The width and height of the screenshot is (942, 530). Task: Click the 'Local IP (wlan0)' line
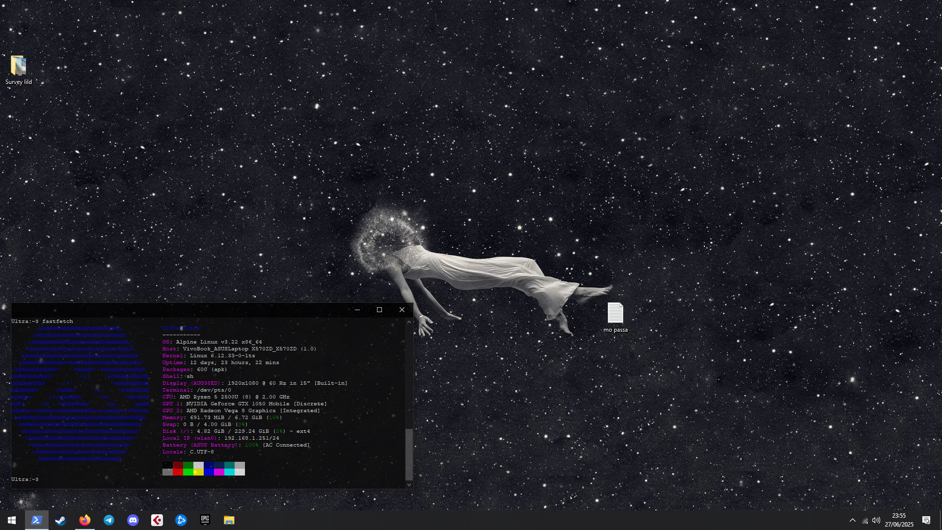tap(221, 438)
